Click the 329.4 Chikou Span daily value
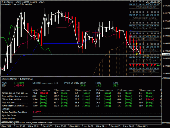170x128 pixels. [x=35, y=99]
